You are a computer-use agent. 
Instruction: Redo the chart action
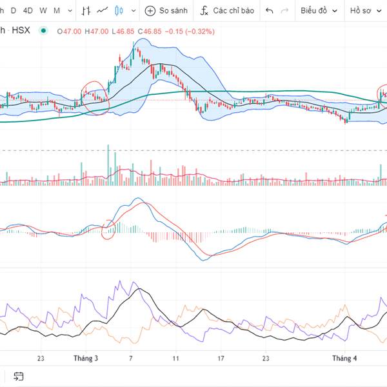[x=284, y=10]
